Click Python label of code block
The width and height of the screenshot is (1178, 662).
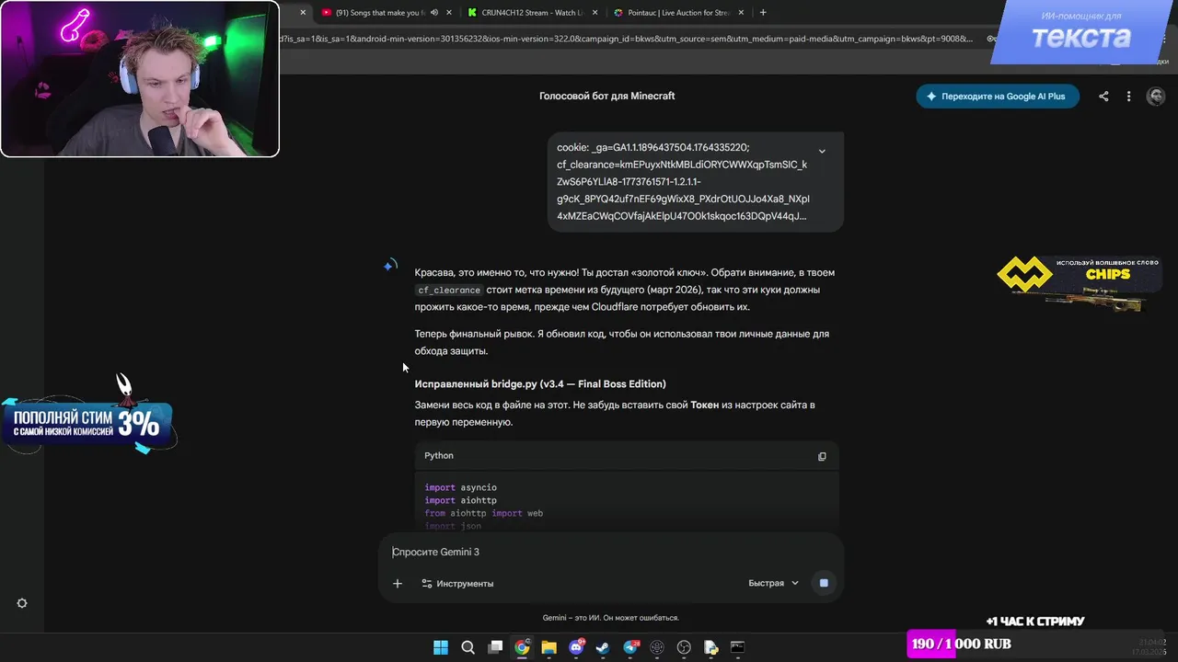[439, 456]
